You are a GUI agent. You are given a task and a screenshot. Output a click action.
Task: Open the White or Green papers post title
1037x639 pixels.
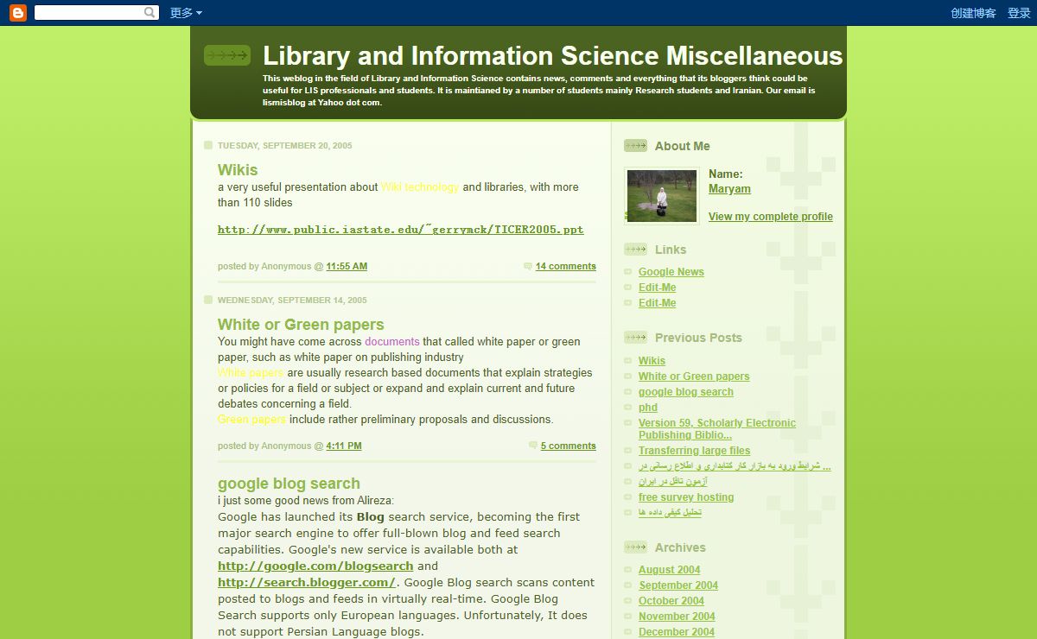point(301,325)
